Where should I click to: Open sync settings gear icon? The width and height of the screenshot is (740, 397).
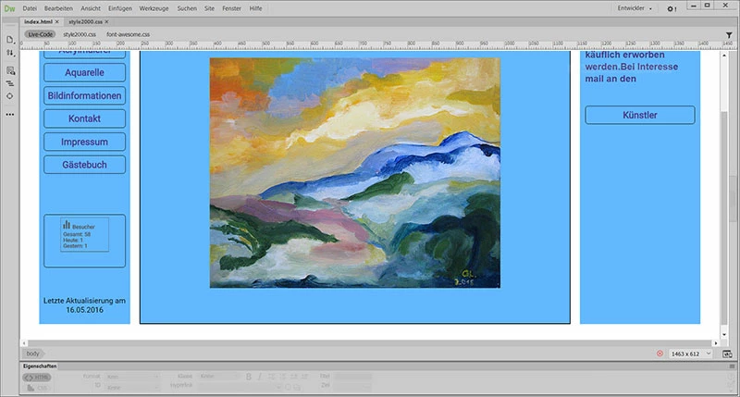tap(672, 9)
